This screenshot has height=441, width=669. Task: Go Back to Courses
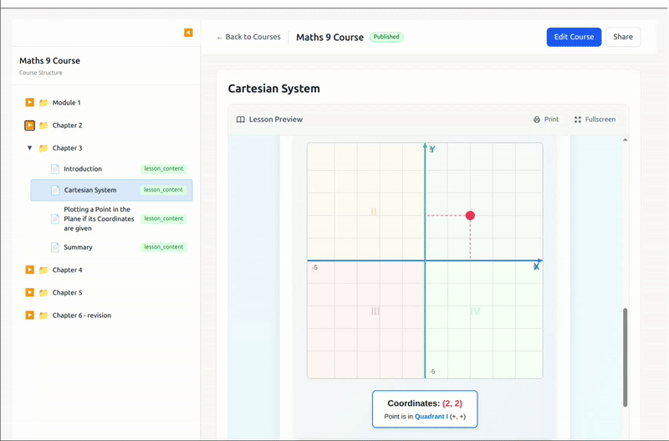click(248, 37)
